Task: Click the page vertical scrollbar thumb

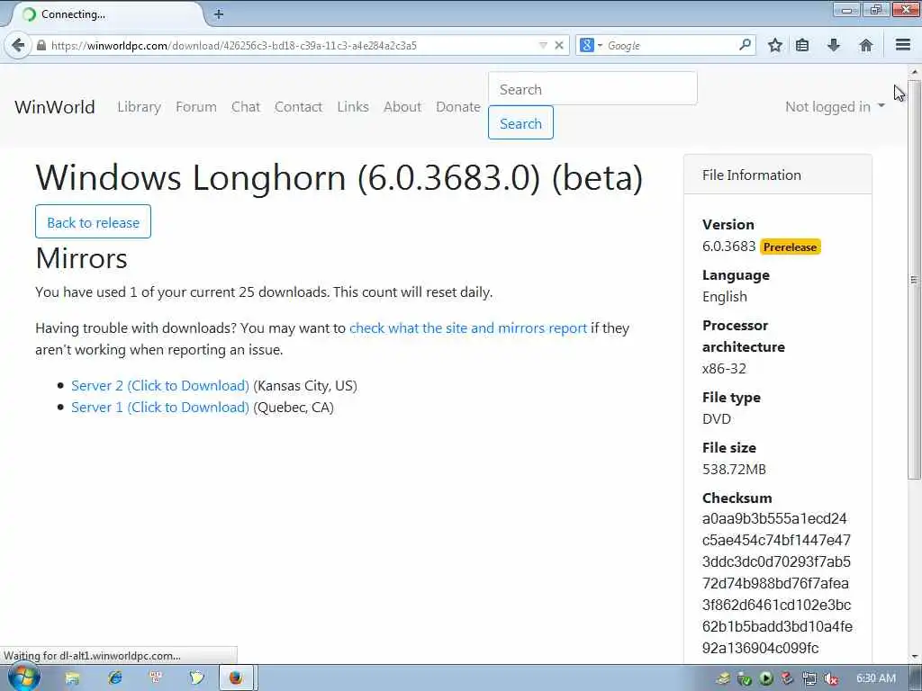Action: coord(915,281)
